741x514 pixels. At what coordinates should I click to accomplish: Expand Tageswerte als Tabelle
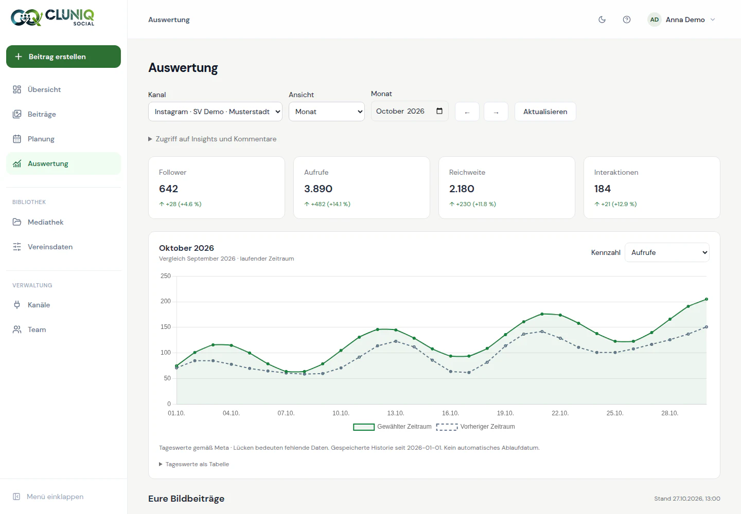(194, 464)
